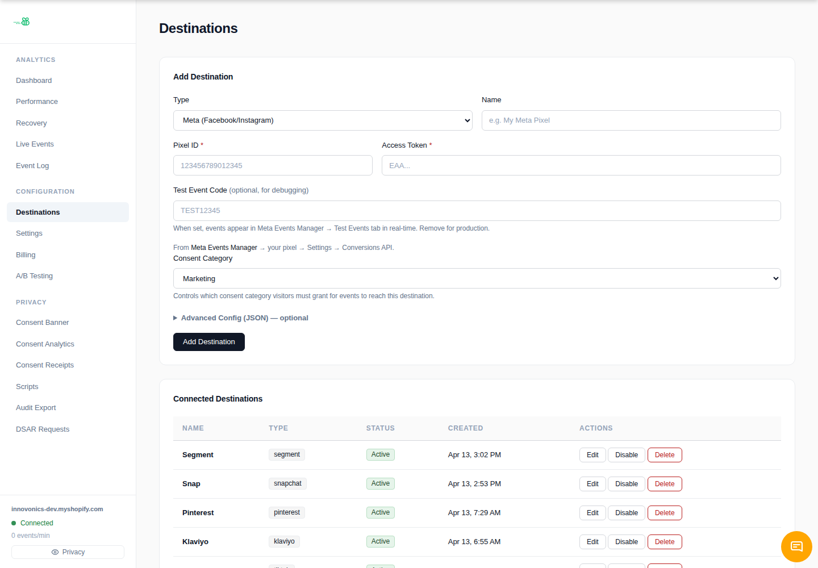
Task: Click Active status badge in Pinterest row
Action: pyautogui.click(x=381, y=512)
